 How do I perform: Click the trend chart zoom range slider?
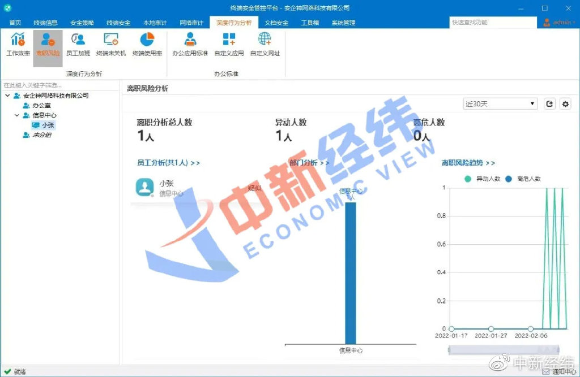[x=504, y=349]
